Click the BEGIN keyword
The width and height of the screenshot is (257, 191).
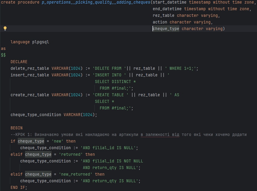(17, 128)
